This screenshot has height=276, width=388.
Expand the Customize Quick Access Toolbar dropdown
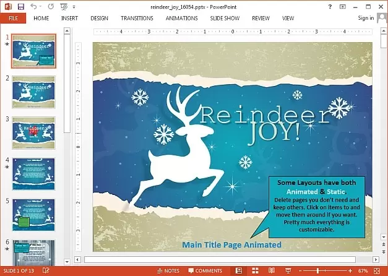click(74, 6)
